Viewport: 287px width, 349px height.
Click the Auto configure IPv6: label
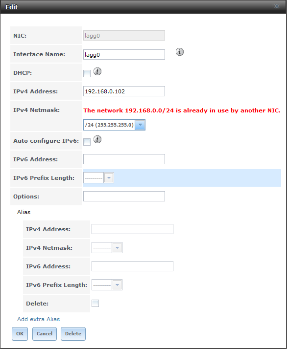coord(46,141)
